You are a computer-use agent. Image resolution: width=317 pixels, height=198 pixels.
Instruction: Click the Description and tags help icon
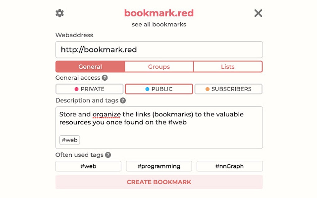123,101
